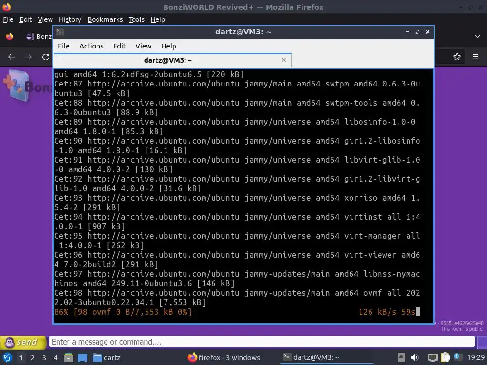Open Firefox Tools menu
Screen dimensions: 487x365
coord(136,19)
